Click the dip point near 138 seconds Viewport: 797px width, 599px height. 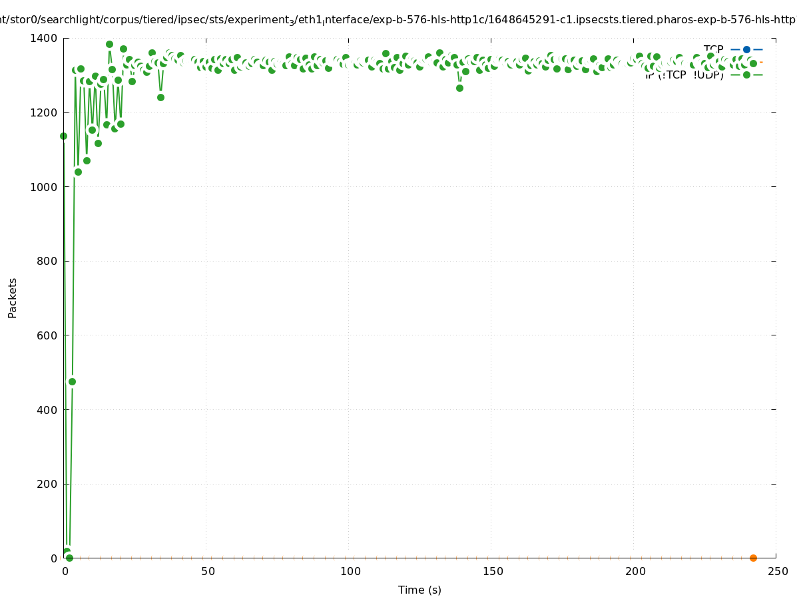click(459, 88)
